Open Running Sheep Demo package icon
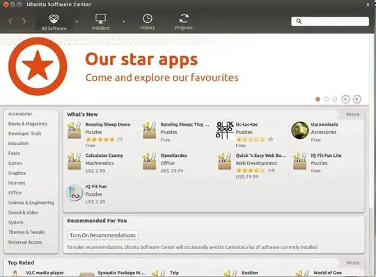Image resolution: width=376 pixels, height=277 pixels. (74, 131)
